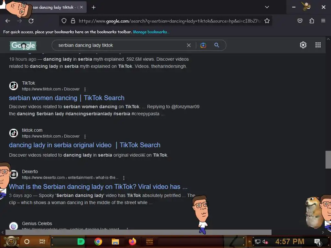
Task: Open a new tab with the plus button
Action: click(93, 7)
